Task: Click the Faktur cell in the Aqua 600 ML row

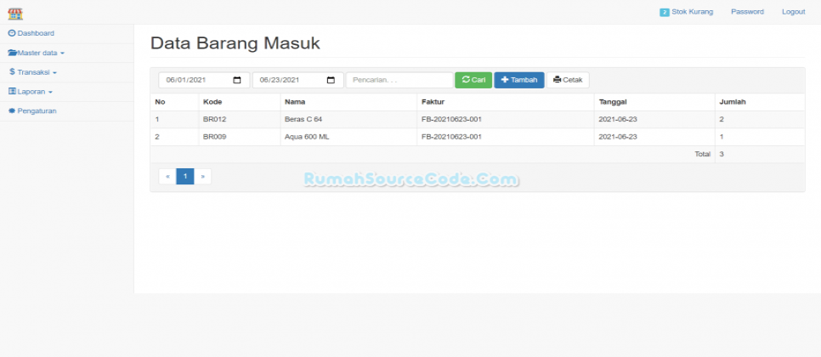Action: (506, 137)
